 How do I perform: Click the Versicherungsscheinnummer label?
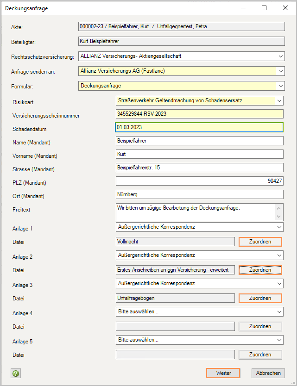pos(46,116)
